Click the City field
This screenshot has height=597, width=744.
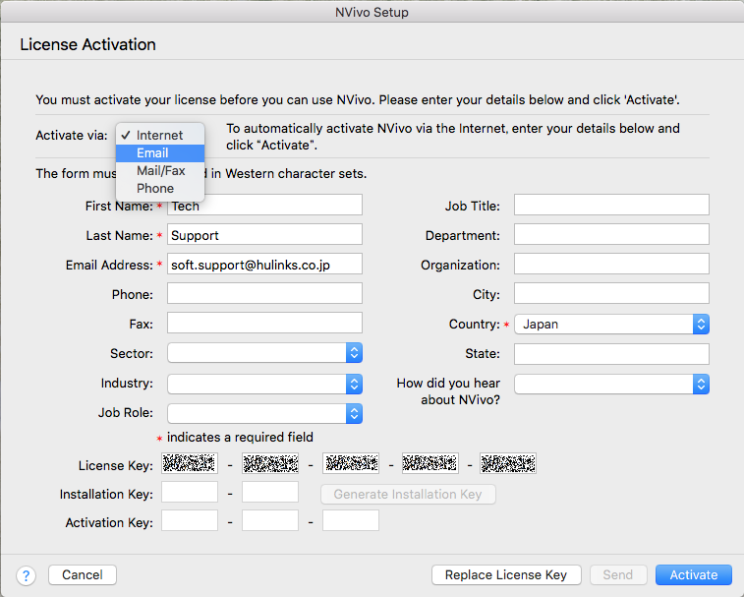click(611, 293)
